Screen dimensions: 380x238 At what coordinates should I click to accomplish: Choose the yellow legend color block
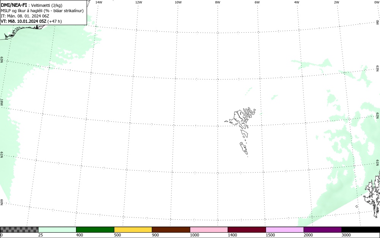click(133, 230)
